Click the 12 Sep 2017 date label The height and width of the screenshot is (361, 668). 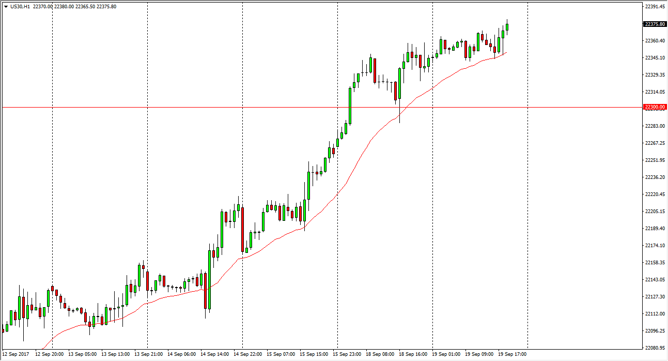click(15, 354)
